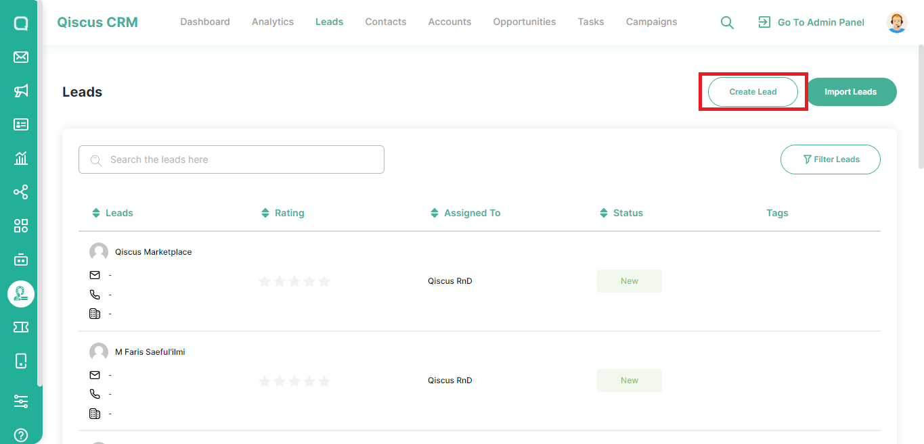This screenshot has height=444, width=924.
Task: Click the page vertical scrollbar
Action: 921,106
